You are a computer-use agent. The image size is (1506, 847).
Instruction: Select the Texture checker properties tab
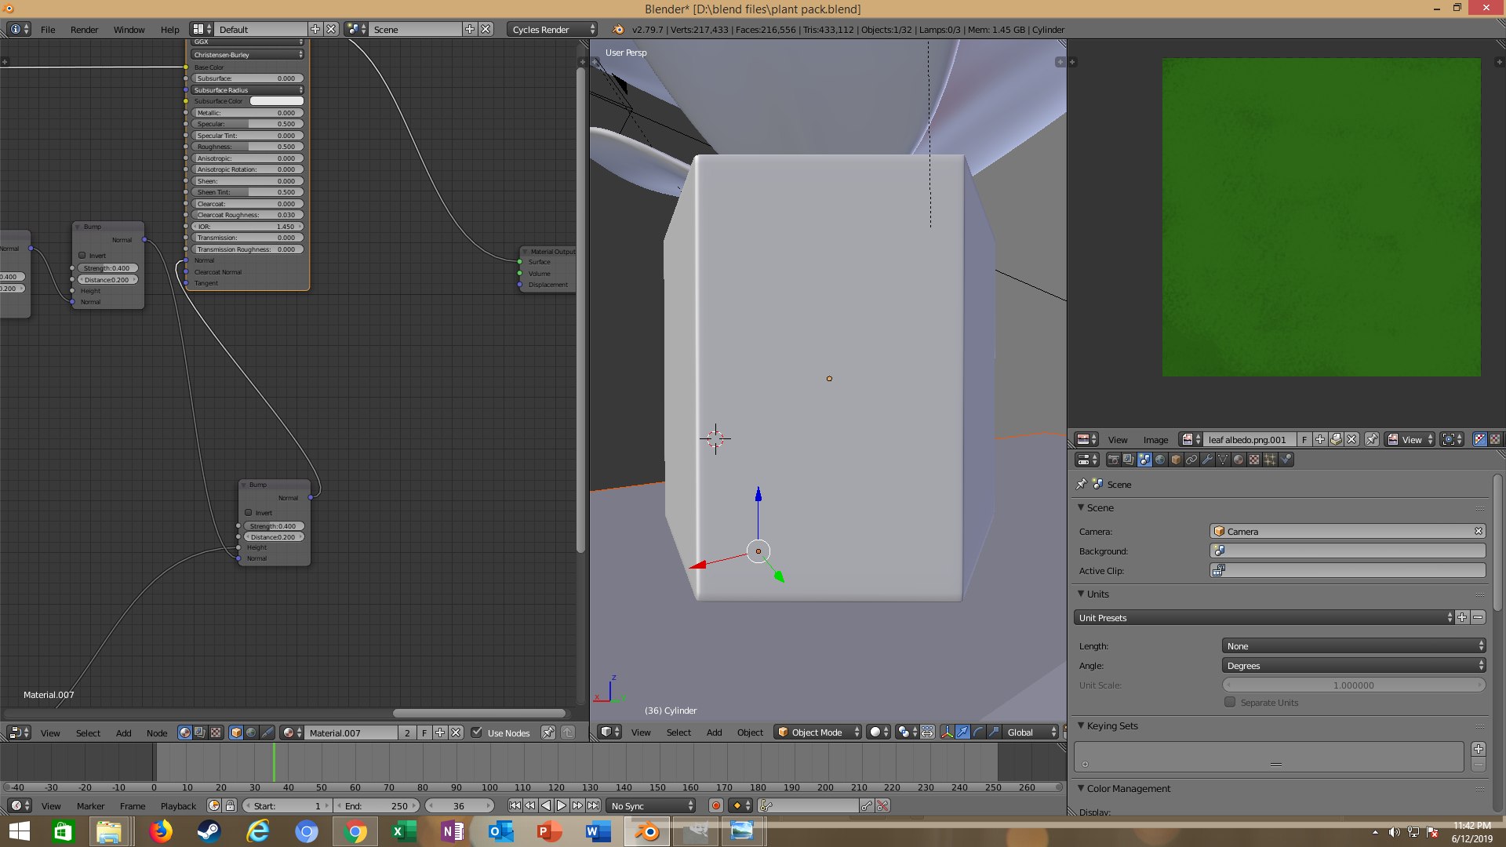1254,460
